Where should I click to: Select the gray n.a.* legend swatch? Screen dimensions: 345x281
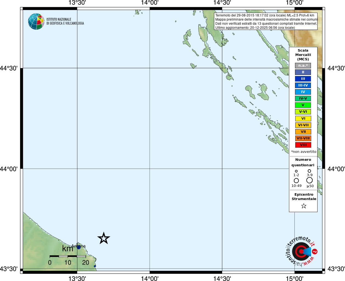coord(303,66)
